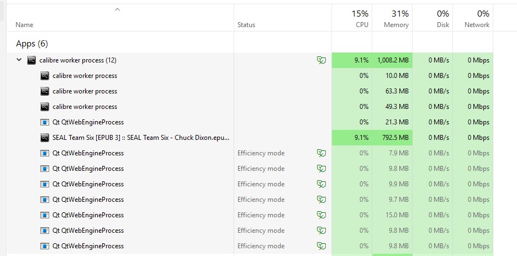The width and height of the screenshot is (517, 256).
Task: Select the SEAL Team Six EPUB process row
Action: [x=140, y=138]
